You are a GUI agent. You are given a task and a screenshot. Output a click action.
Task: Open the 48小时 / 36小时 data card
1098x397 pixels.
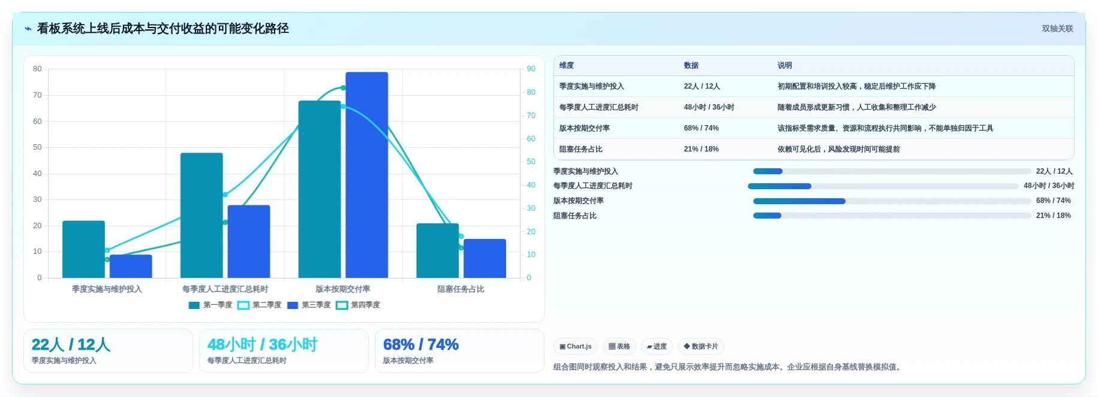[284, 351]
